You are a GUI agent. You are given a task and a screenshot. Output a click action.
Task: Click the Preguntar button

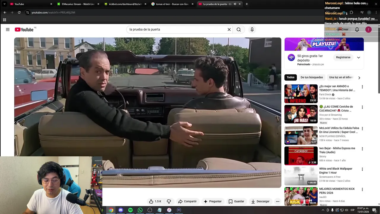213,201
